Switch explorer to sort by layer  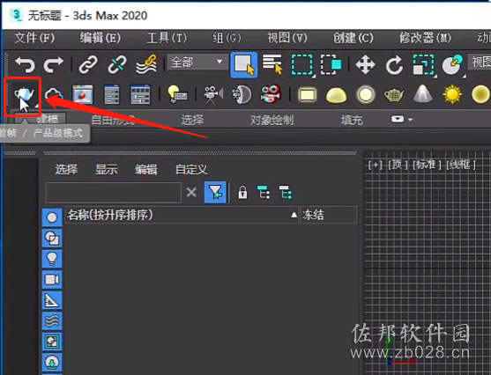point(286,193)
